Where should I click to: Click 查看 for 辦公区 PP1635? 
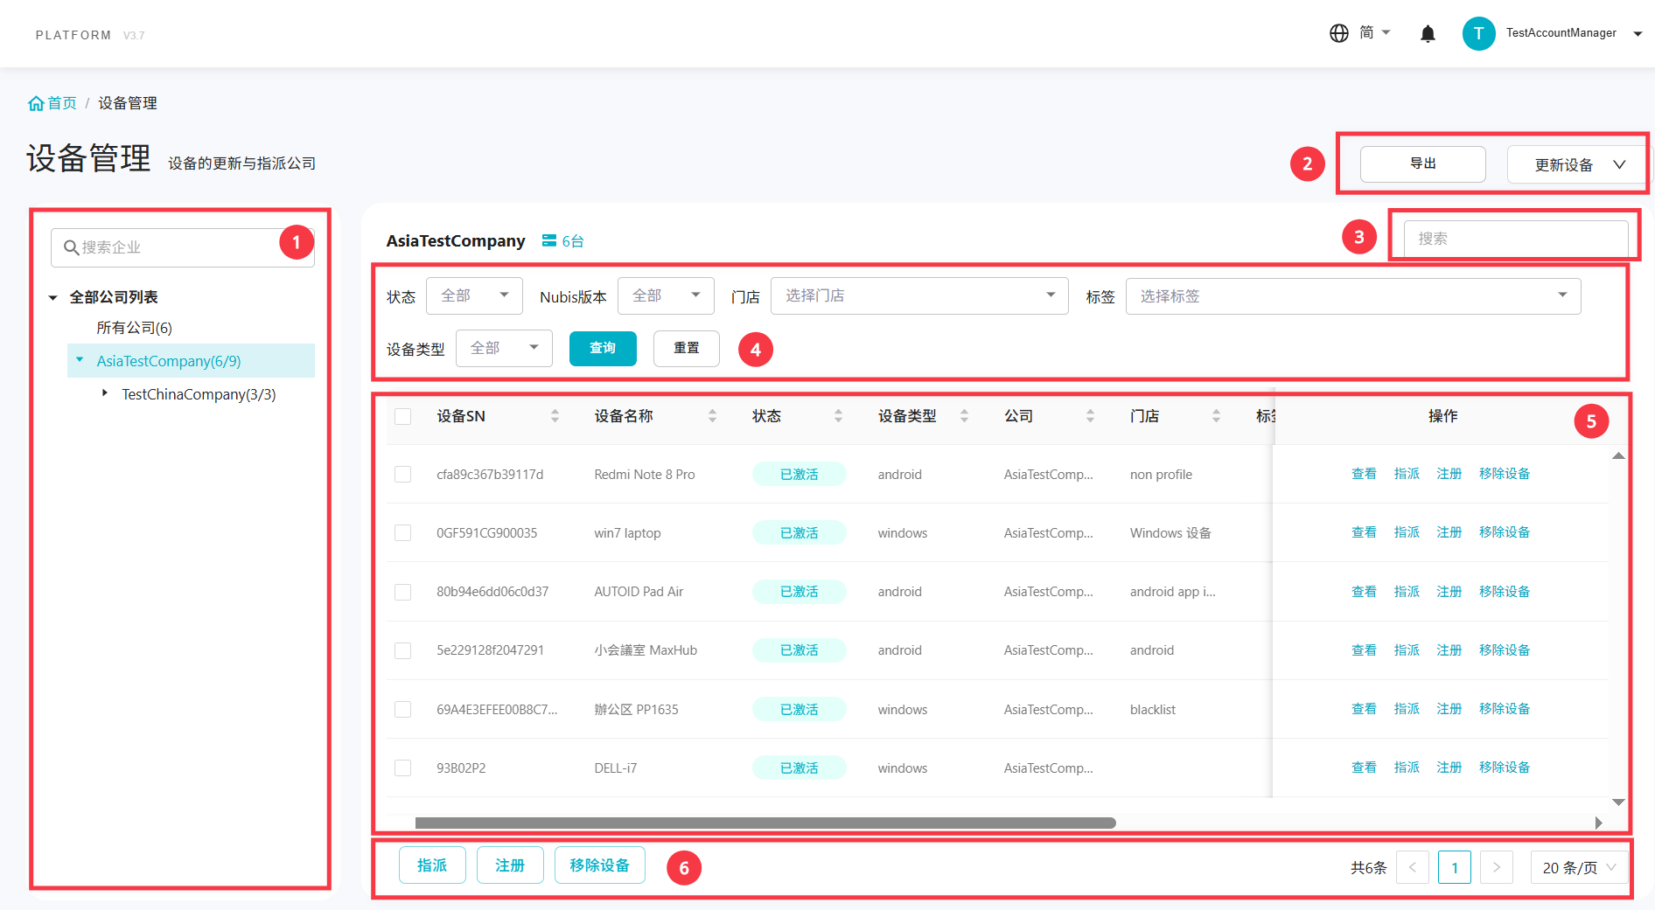pos(1364,709)
